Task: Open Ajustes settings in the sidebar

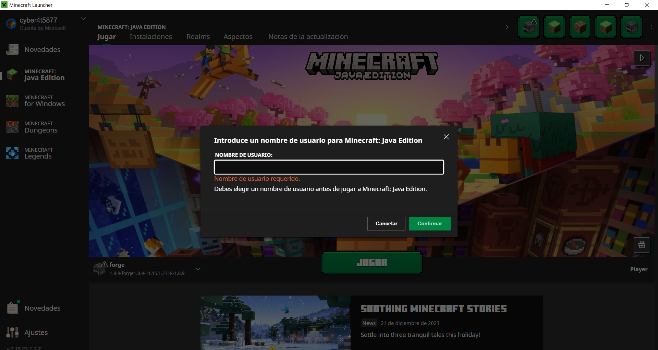Action: click(27, 332)
